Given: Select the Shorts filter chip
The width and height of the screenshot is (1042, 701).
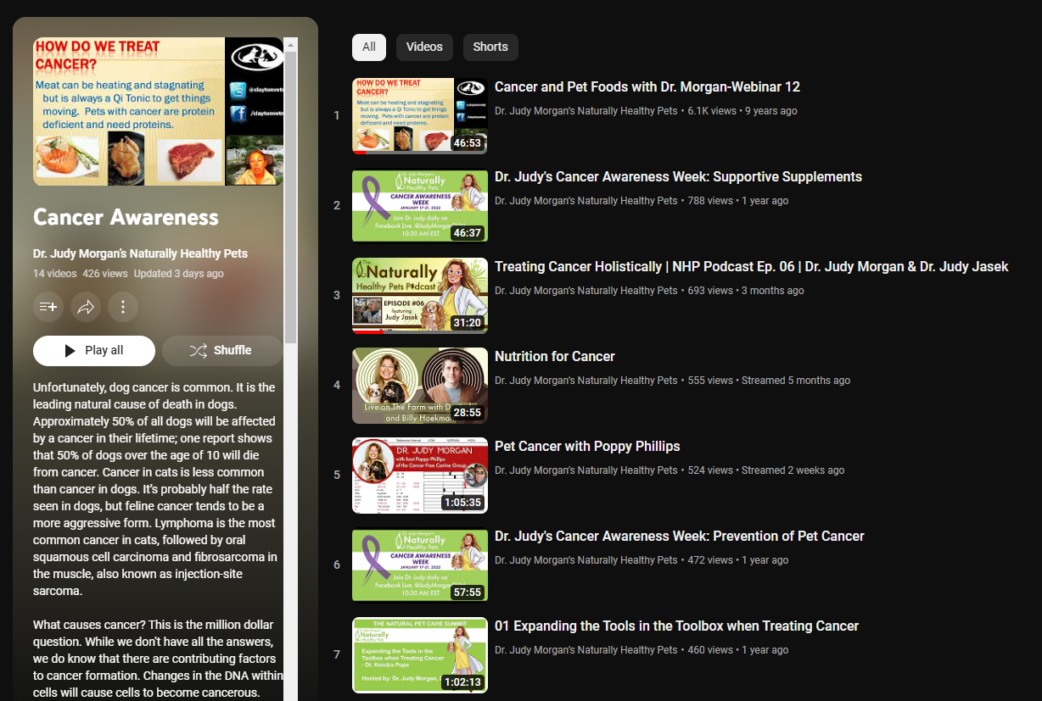Looking at the screenshot, I should pos(490,47).
